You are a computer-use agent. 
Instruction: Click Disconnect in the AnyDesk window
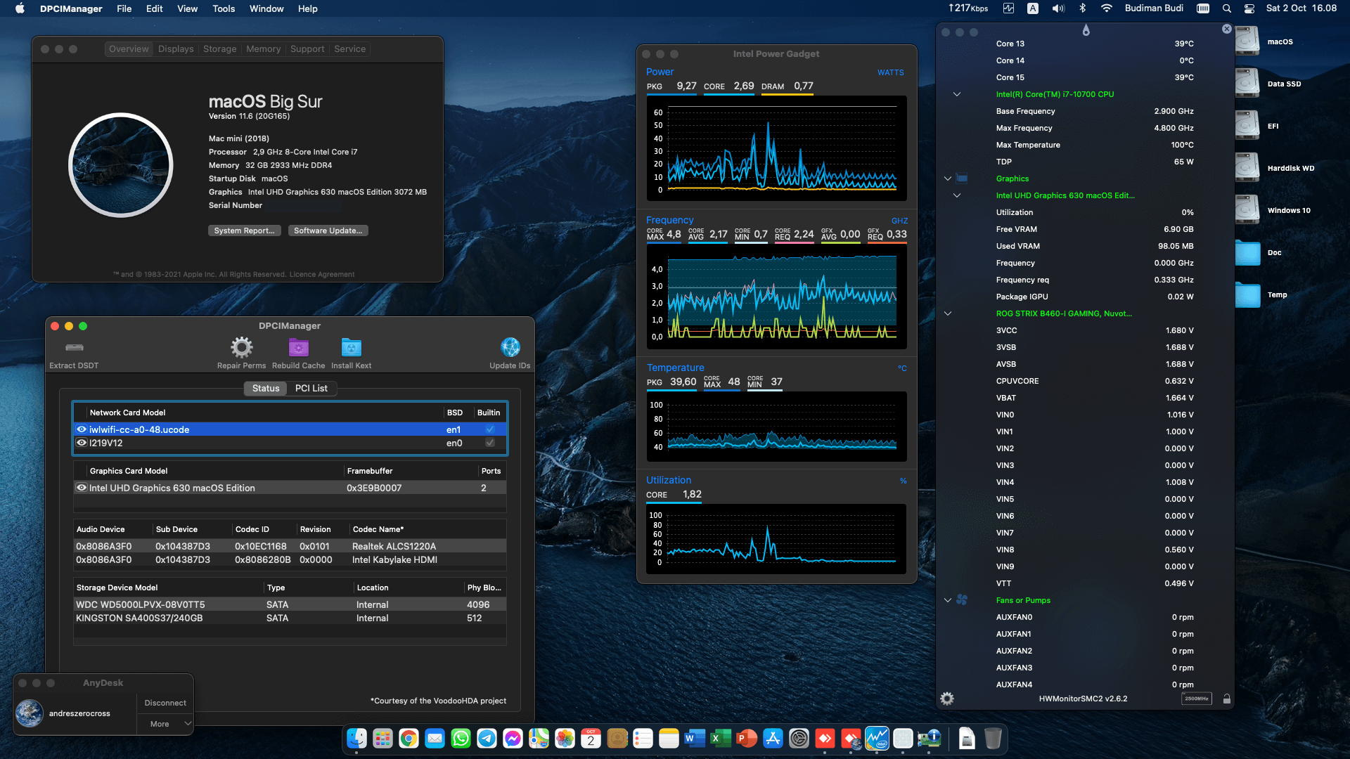165,703
